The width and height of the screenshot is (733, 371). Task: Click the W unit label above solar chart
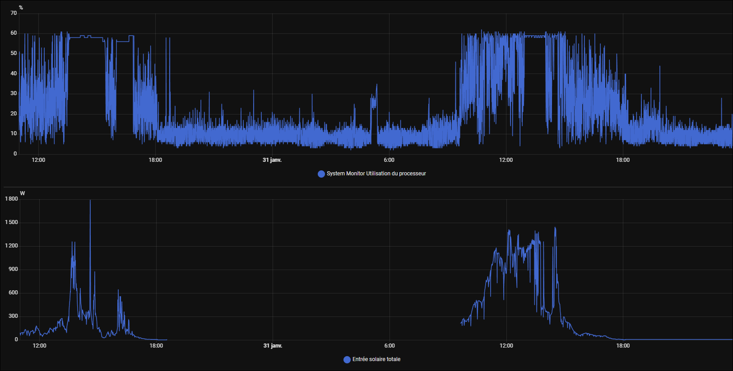point(22,193)
